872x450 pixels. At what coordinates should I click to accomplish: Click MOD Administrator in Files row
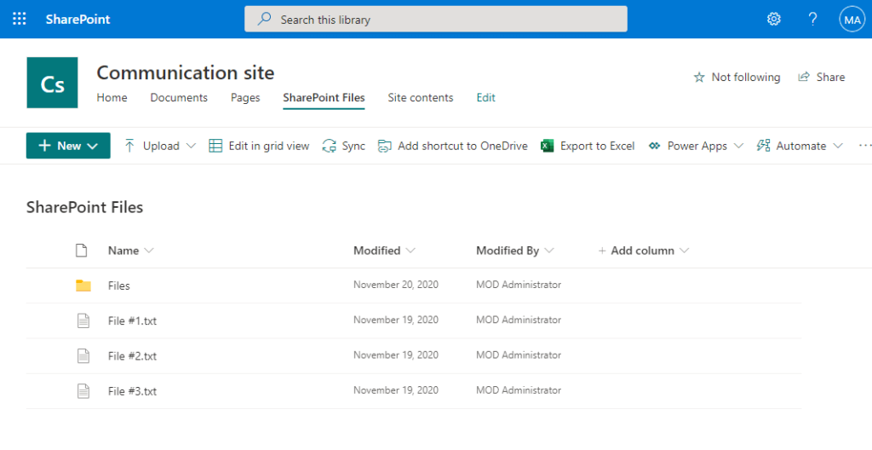pyautogui.click(x=519, y=285)
